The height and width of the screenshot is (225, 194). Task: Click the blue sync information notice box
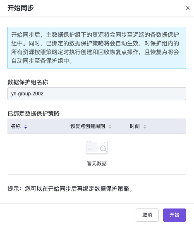[x=97, y=48]
